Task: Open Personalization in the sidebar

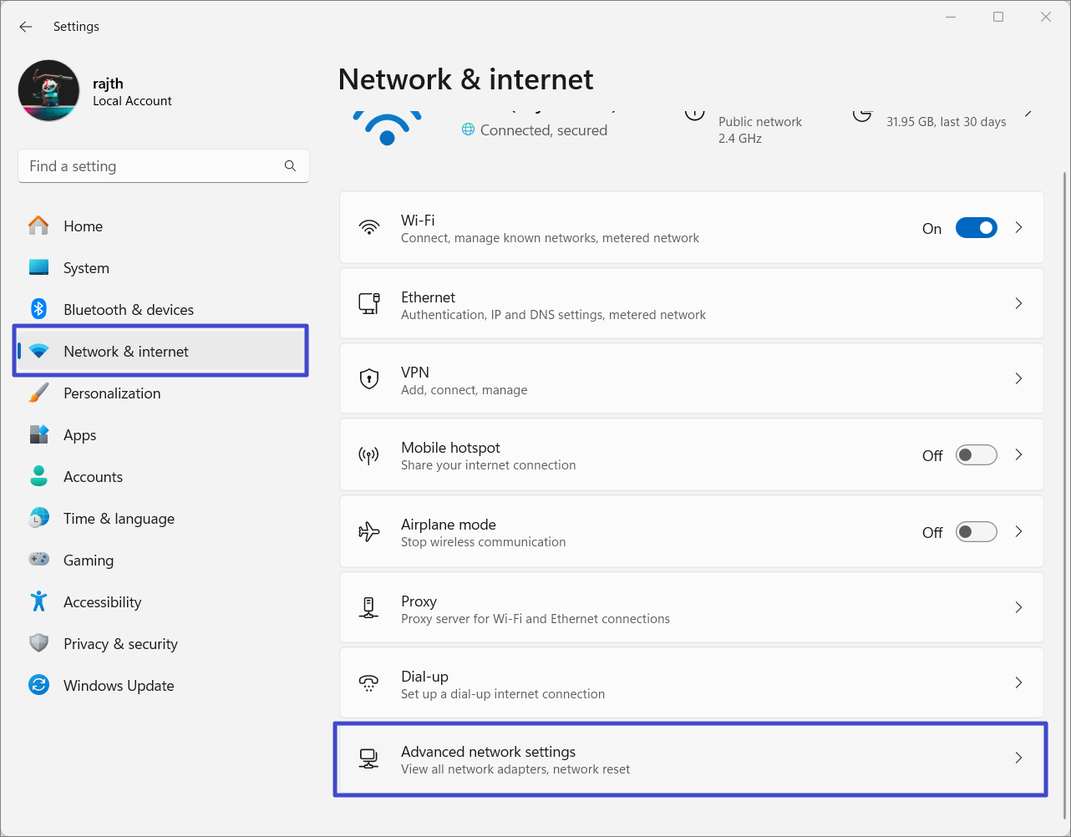Action: pyautogui.click(x=112, y=393)
